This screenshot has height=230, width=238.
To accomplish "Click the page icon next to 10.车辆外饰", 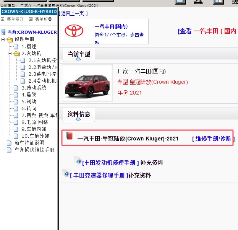I will (x=16, y=136).
